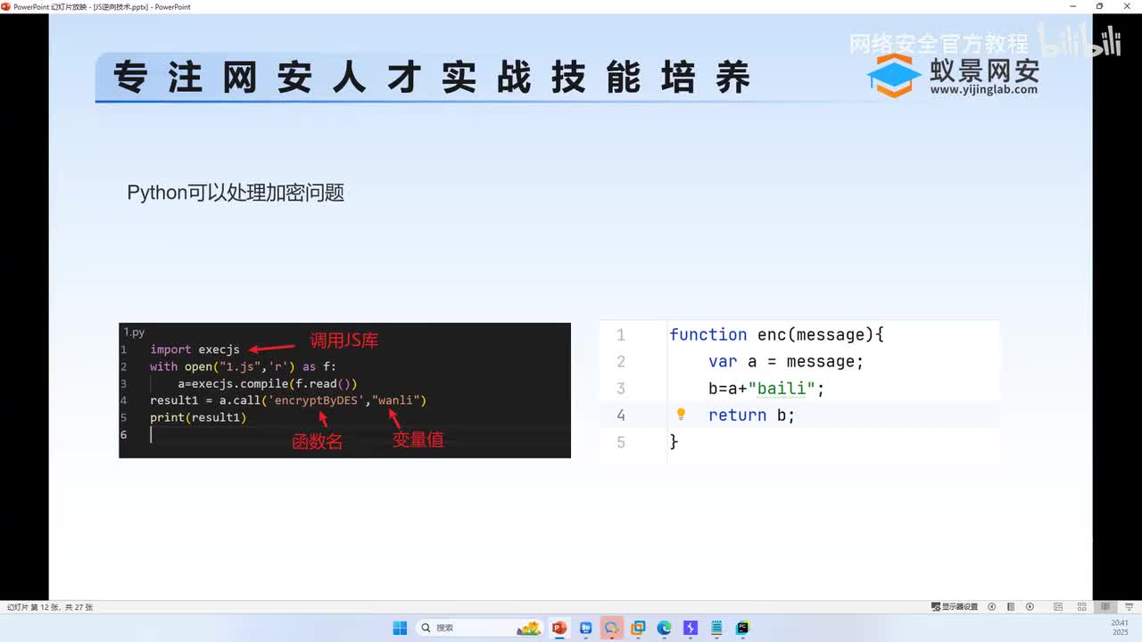Click 'print(result1)' in Python code

[x=198, y=417]
